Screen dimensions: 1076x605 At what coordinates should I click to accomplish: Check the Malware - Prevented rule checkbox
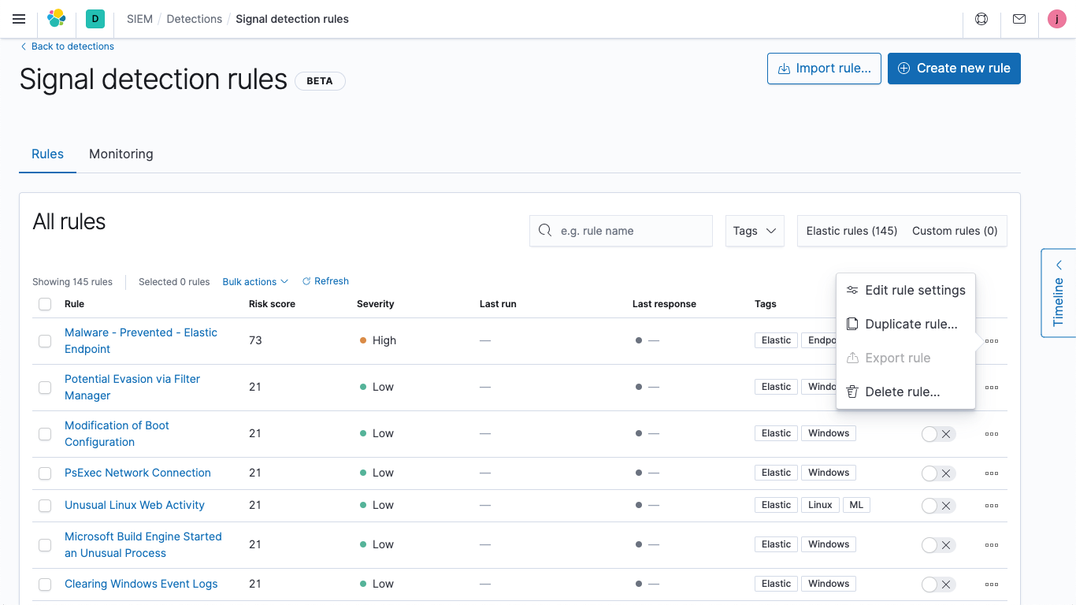tap(45, 341)
